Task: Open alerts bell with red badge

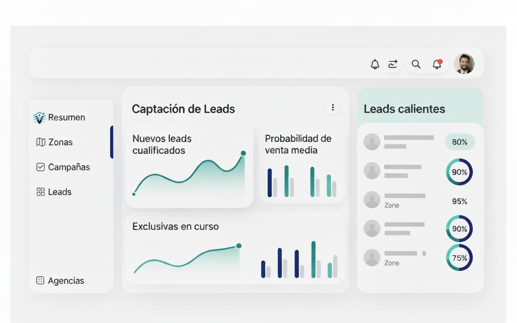Action: 437,64
